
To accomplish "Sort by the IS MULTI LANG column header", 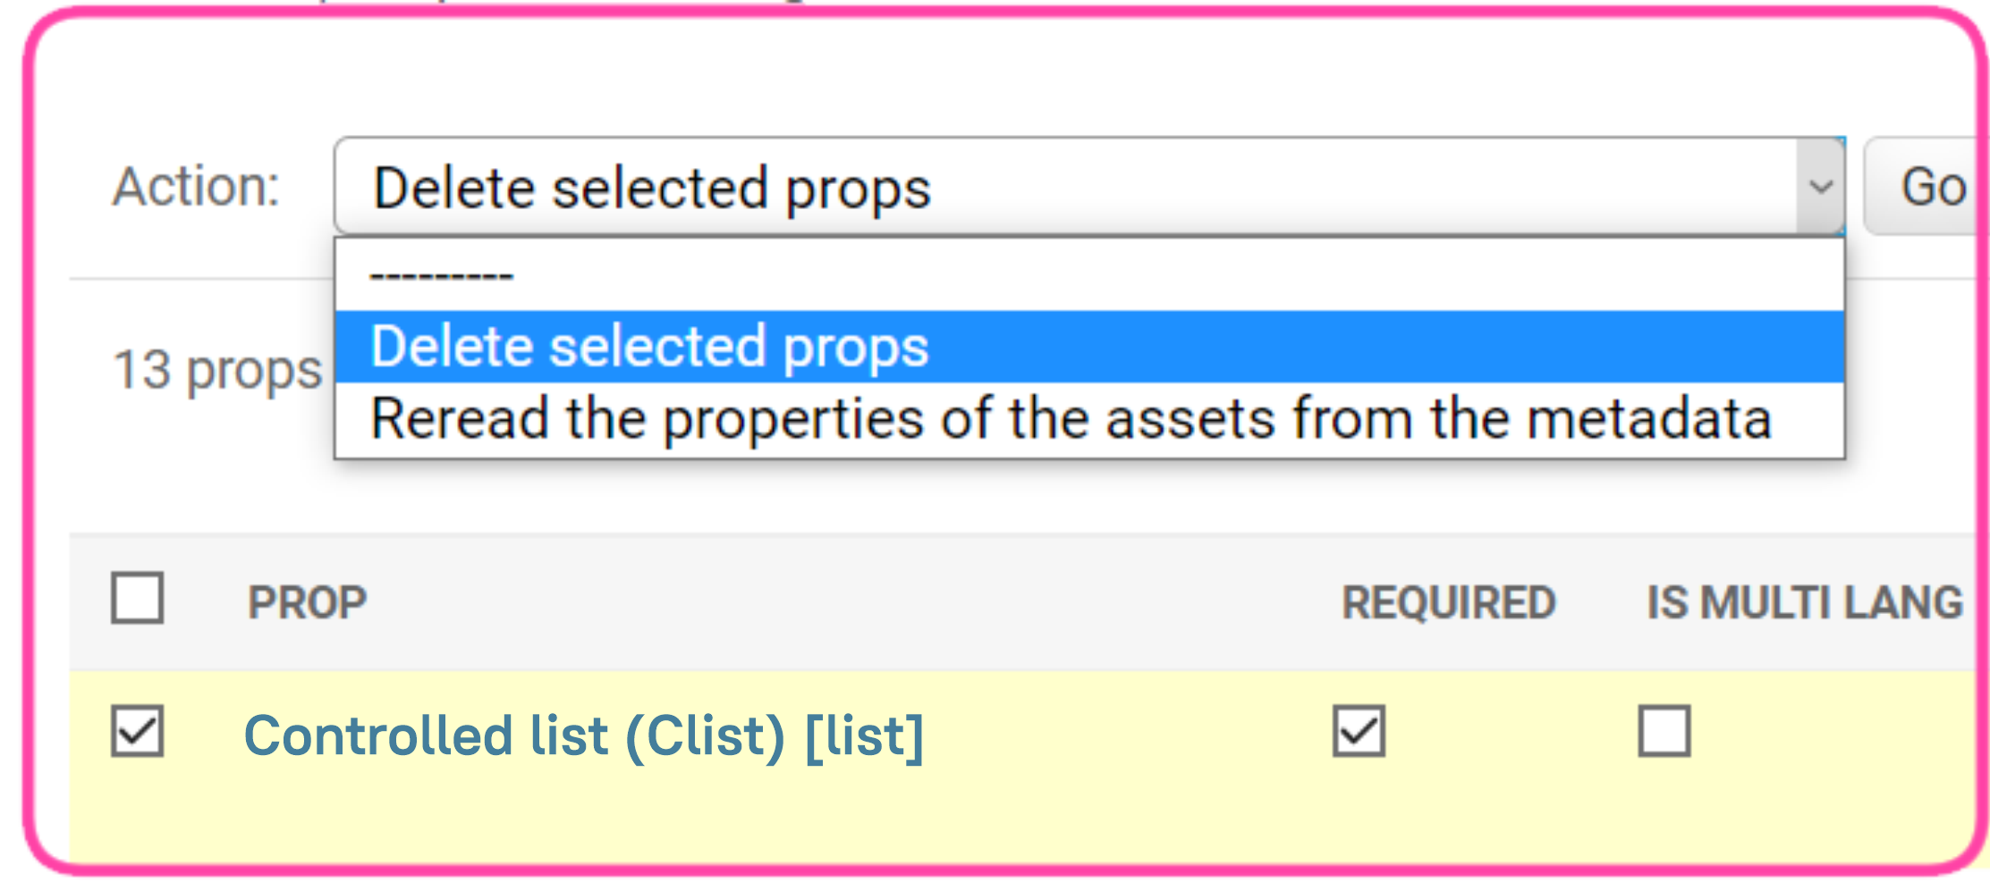I will (x=1804, y=602).
